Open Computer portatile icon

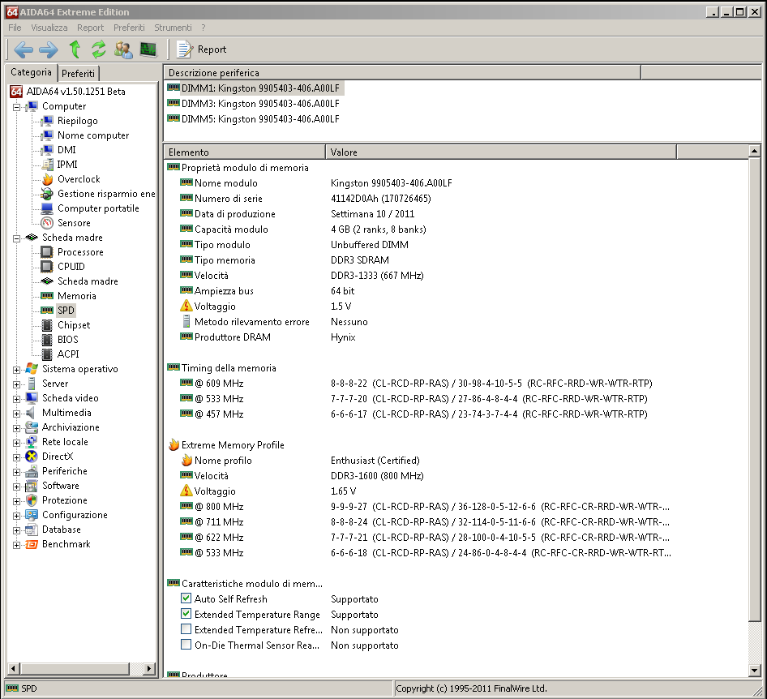click(47, 208)
